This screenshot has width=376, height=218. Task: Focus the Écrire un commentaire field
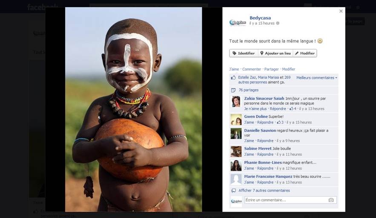click(x=284, y=200)
